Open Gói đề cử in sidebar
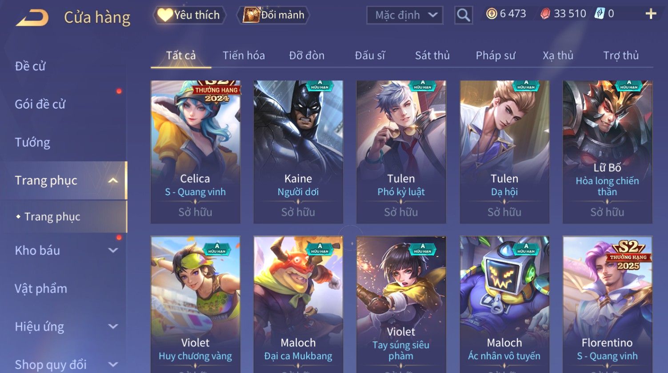The width and height of the screenshot is (668, 373). click(40, 104)
